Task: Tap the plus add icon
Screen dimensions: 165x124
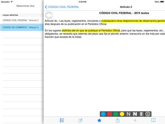Action: (x=135, y=120)
